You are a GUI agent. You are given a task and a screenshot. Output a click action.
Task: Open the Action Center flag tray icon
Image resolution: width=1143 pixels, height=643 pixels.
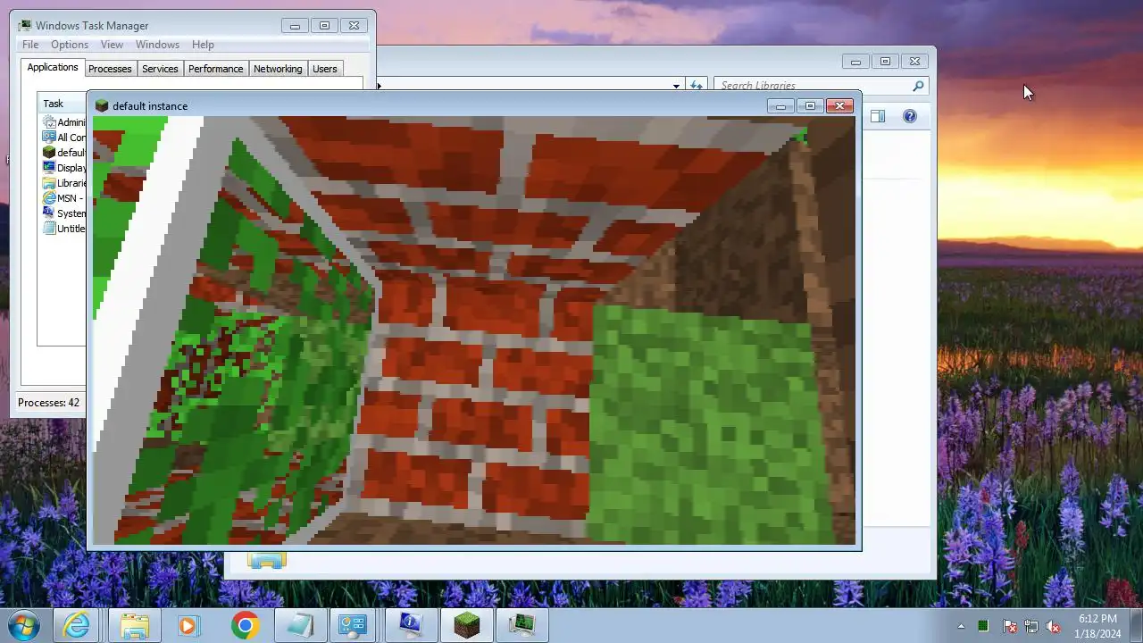click(1010, 626)
